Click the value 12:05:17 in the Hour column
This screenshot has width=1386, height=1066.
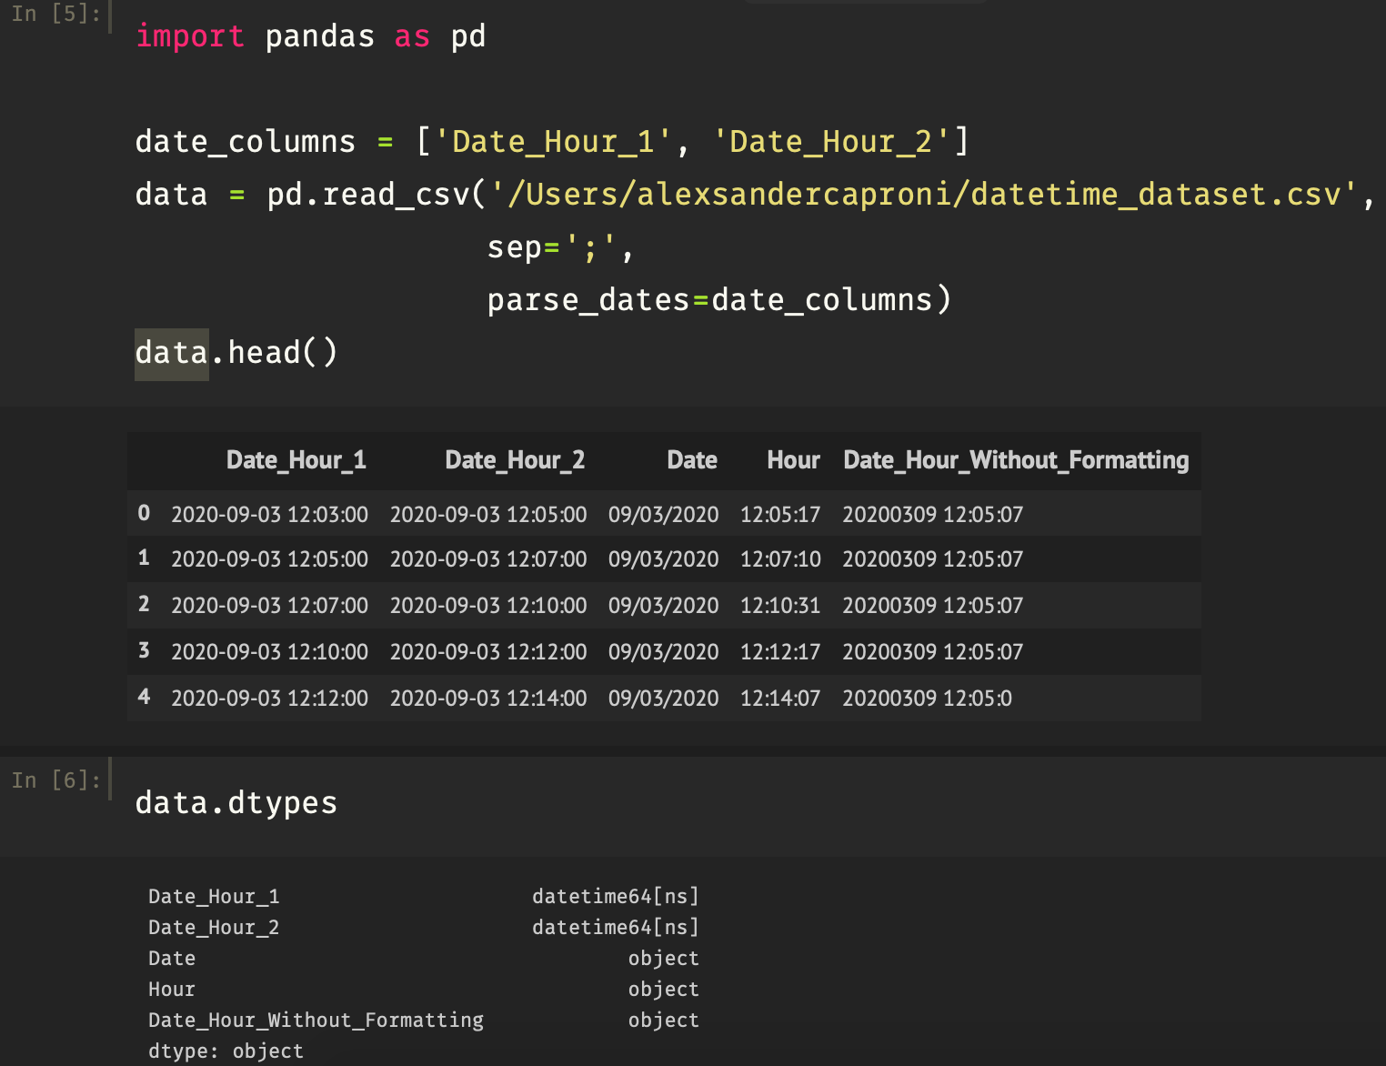pyautogui.click(x=779, y=514)
